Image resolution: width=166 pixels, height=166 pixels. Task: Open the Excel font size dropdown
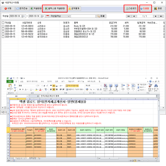42,85
